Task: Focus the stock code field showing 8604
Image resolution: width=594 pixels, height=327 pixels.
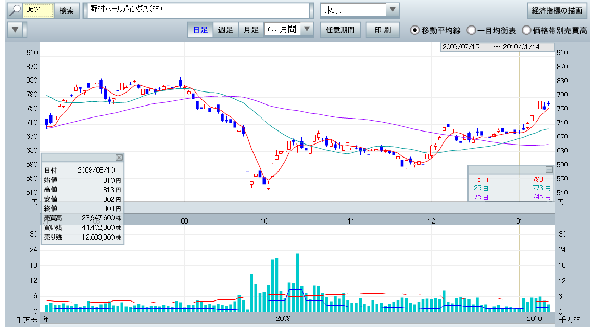Action: (x=39, y=10)
